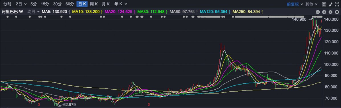Choose the 15分 timeframe
Image resolution: width=341 pixels, height=108 pixels.
[45, 4]
